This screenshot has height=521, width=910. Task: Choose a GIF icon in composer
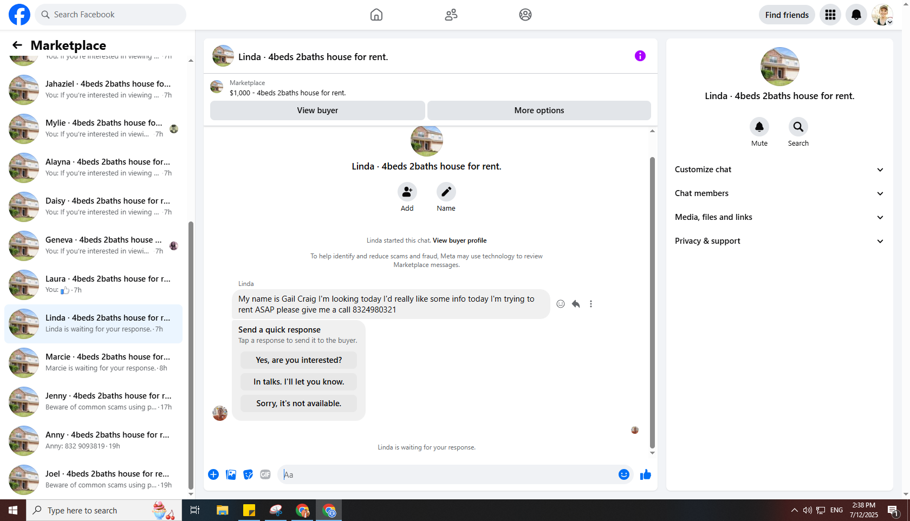pyautogui.click(x=265, y=474)
